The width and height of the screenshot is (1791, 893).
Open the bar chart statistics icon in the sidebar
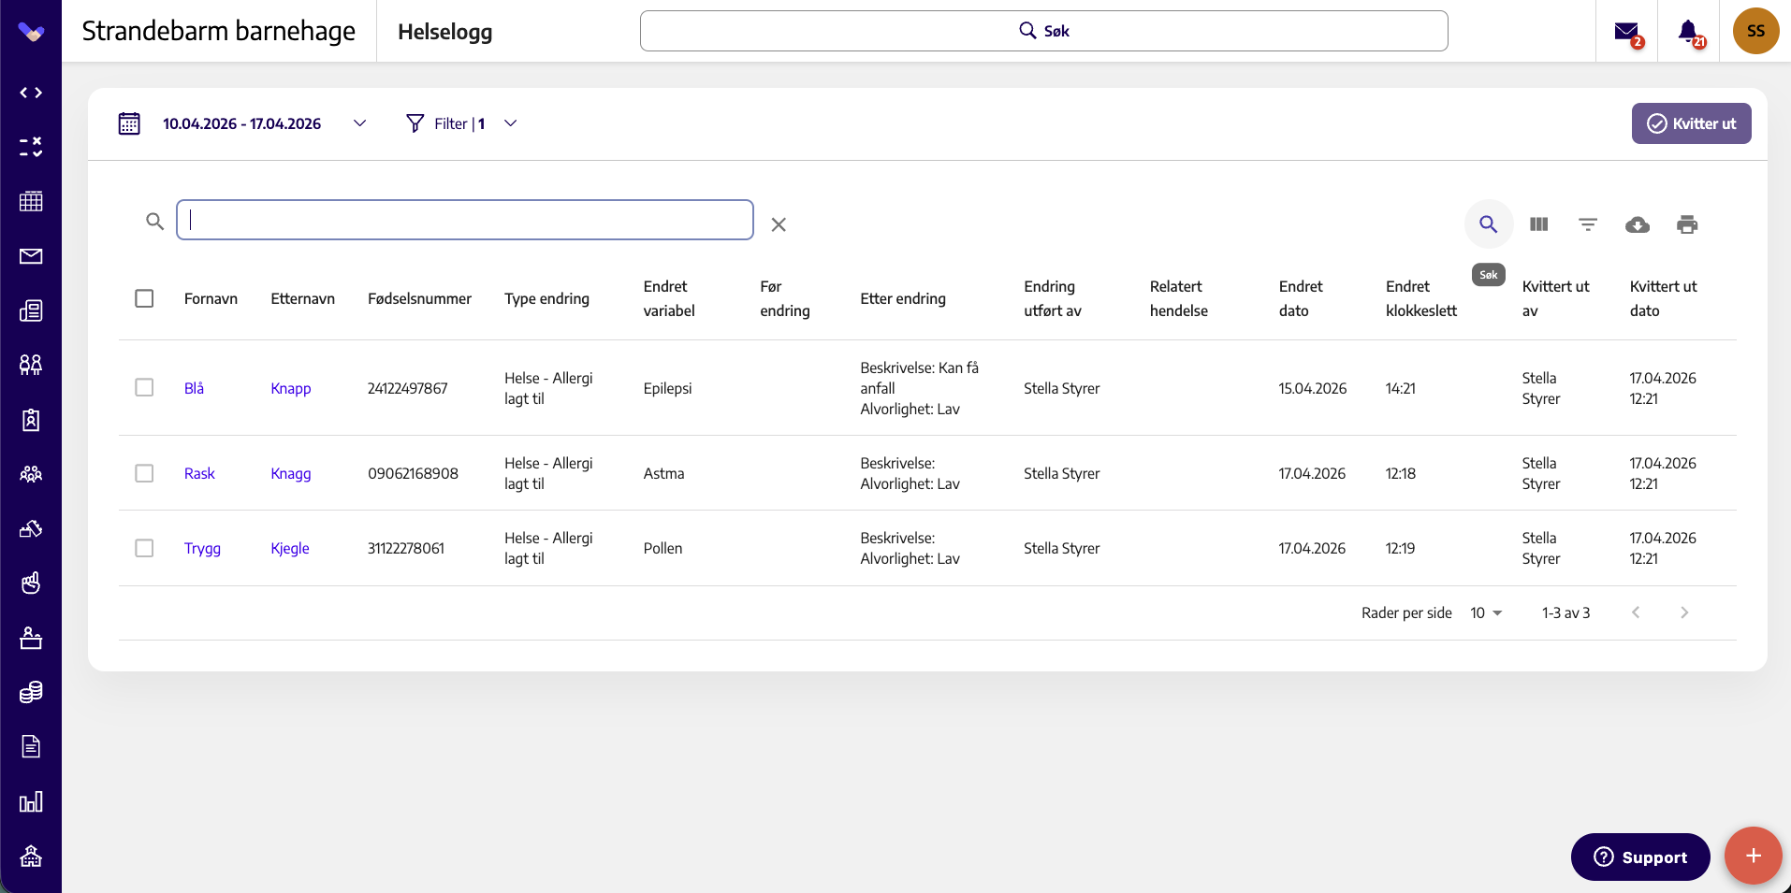coord(31,801)
